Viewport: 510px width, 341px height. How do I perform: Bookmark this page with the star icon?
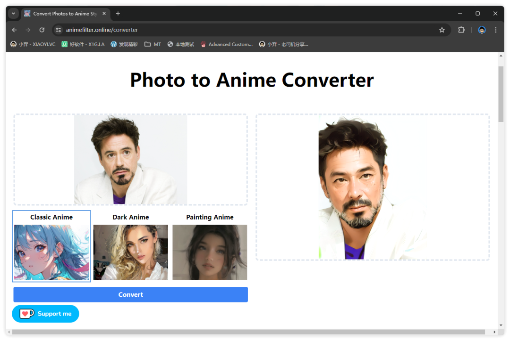[x=442, y=30]
